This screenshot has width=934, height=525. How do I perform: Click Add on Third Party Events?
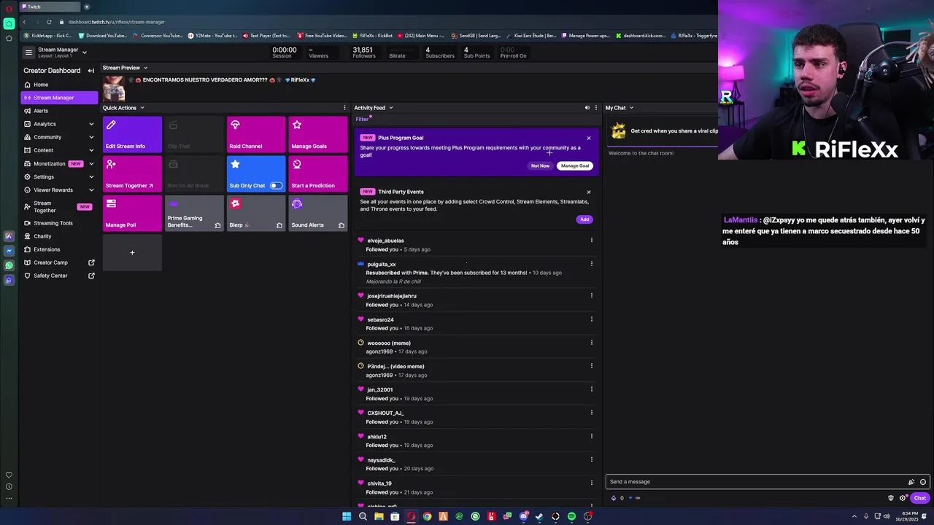click(584, 219)
